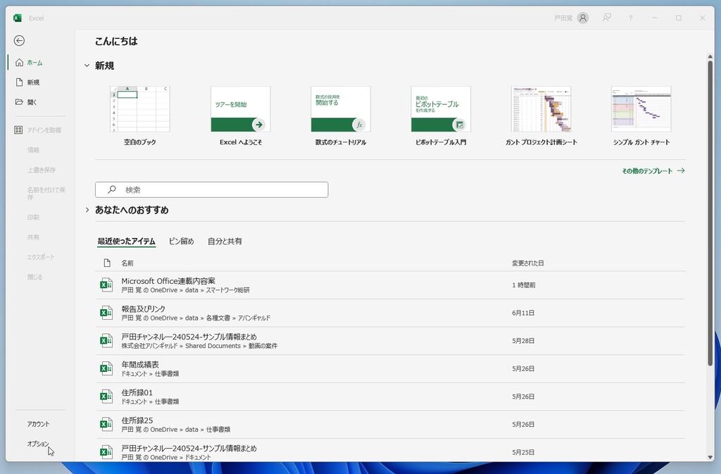Click the 5月25日 modified date
721x474 pixels.
point(523,452)
